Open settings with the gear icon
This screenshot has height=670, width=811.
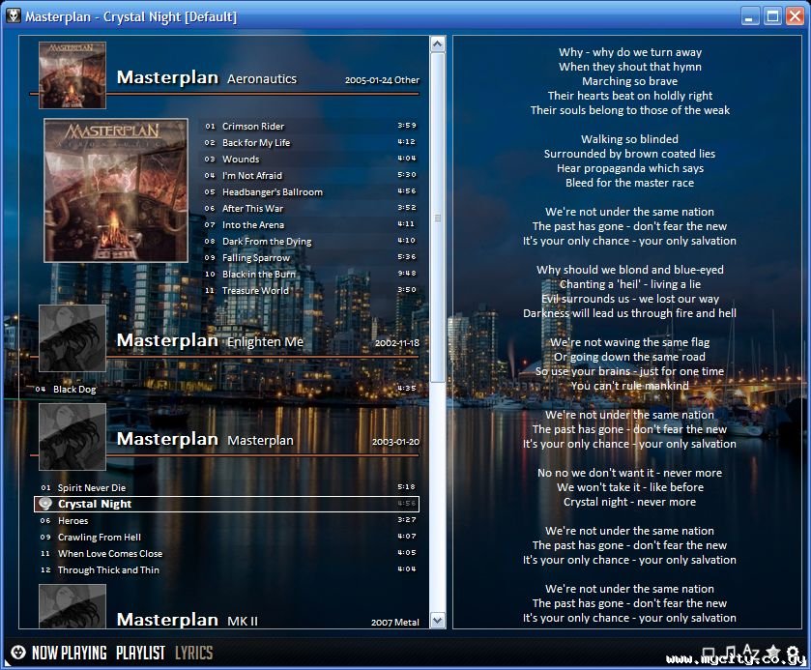click(x=794, y=653)
